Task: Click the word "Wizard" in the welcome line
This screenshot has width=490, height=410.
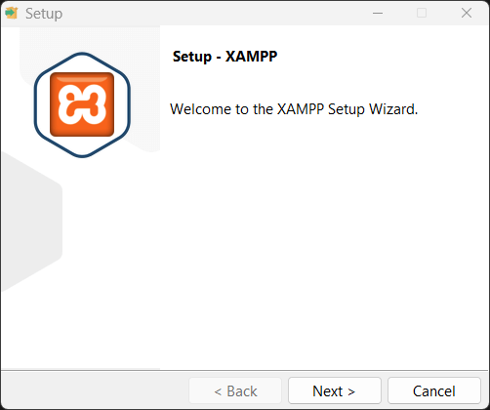Action: tap(391, 109)
